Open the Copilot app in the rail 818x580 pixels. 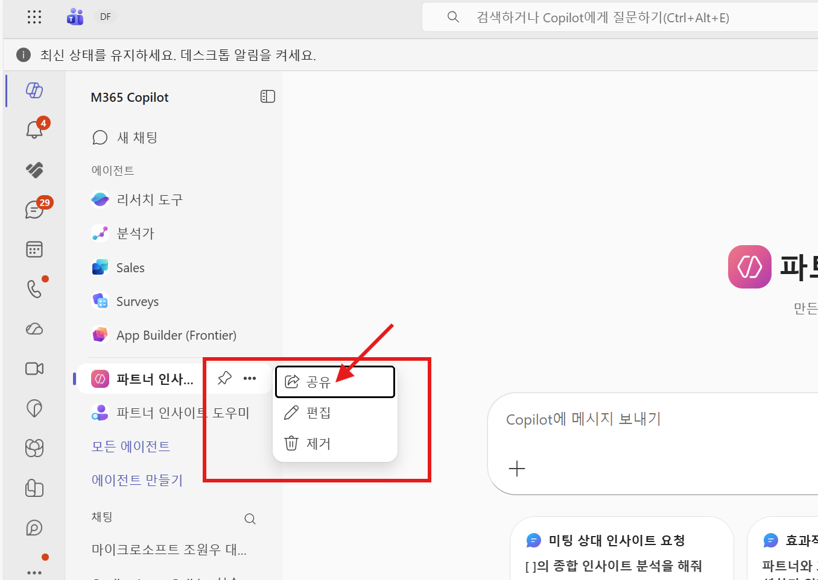[x=34, y=90]
